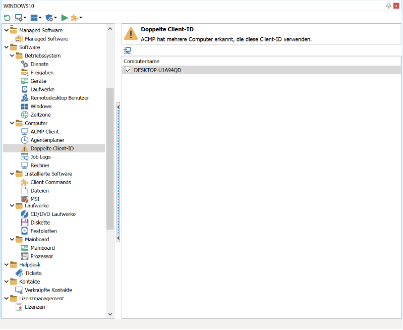Open the Job Logs icon
Screen dimensions: 403x330
click(25, 157)
